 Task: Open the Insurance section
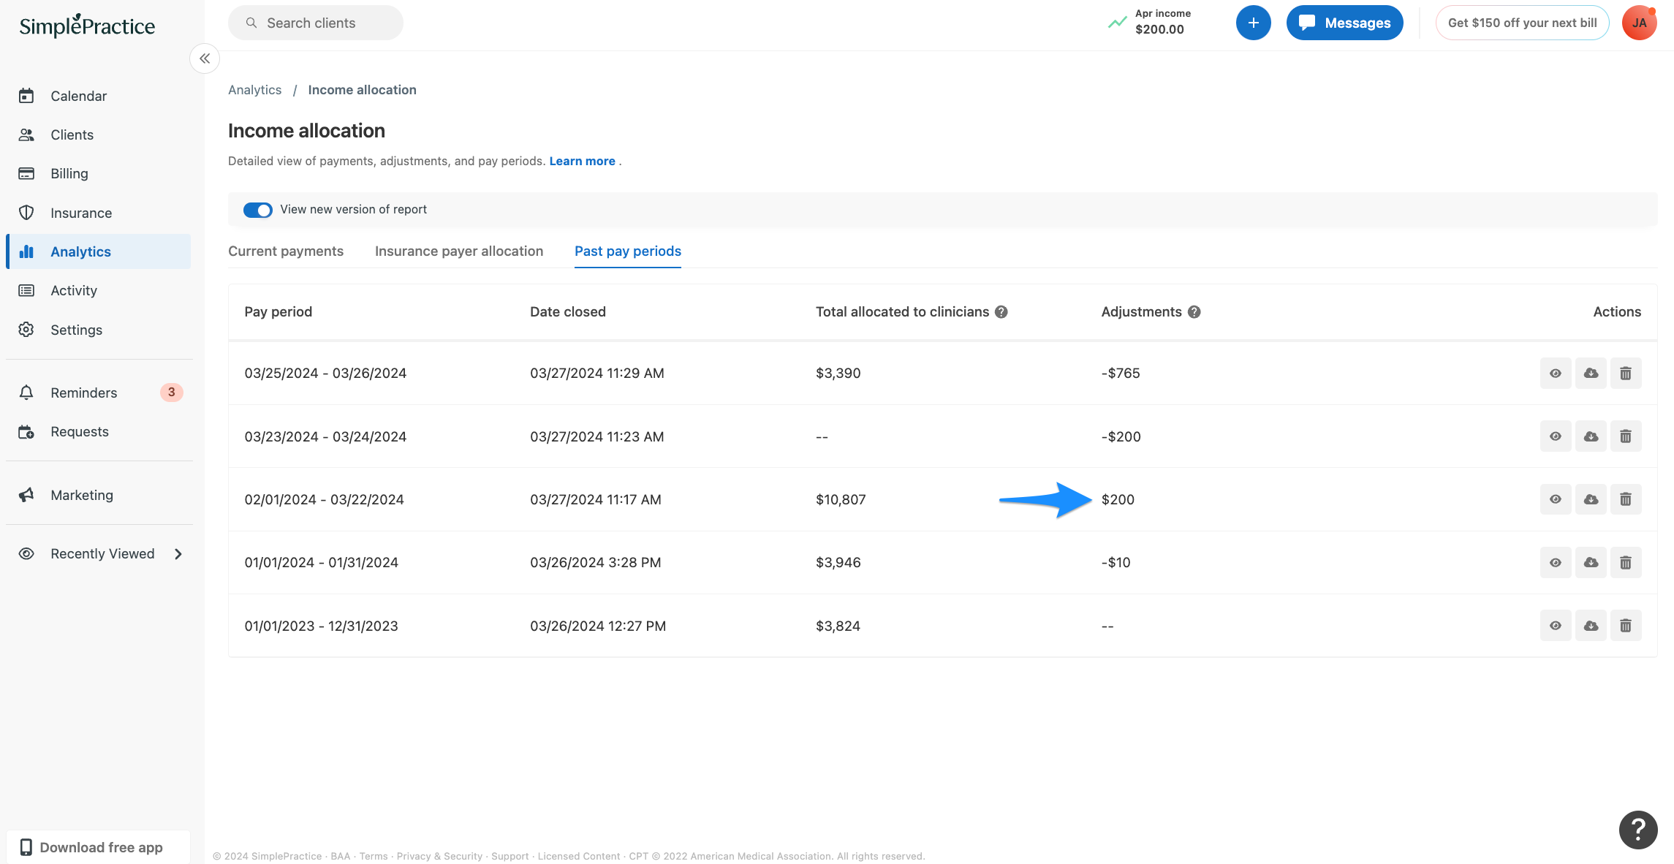(98, 213)
